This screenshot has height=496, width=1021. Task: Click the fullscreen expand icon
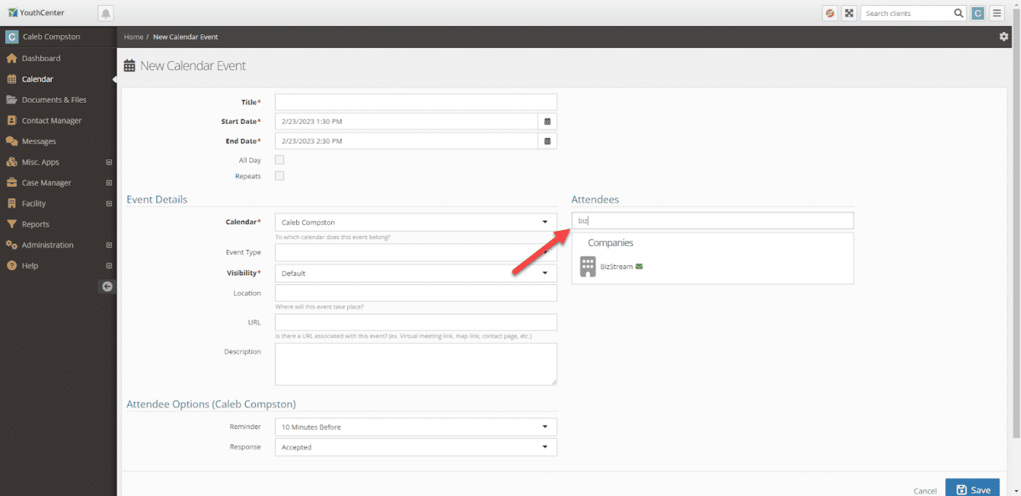[849, 13]
